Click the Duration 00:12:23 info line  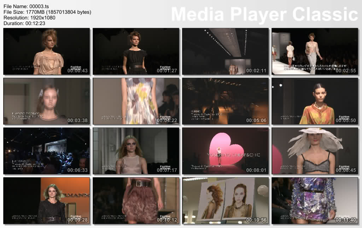point(24,23)
